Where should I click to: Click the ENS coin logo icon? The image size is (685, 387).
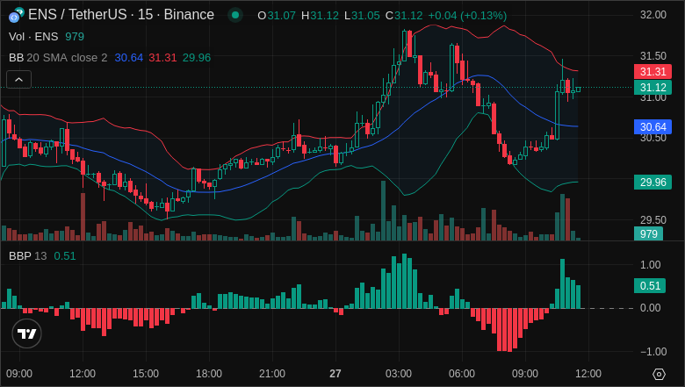[16, 15]
